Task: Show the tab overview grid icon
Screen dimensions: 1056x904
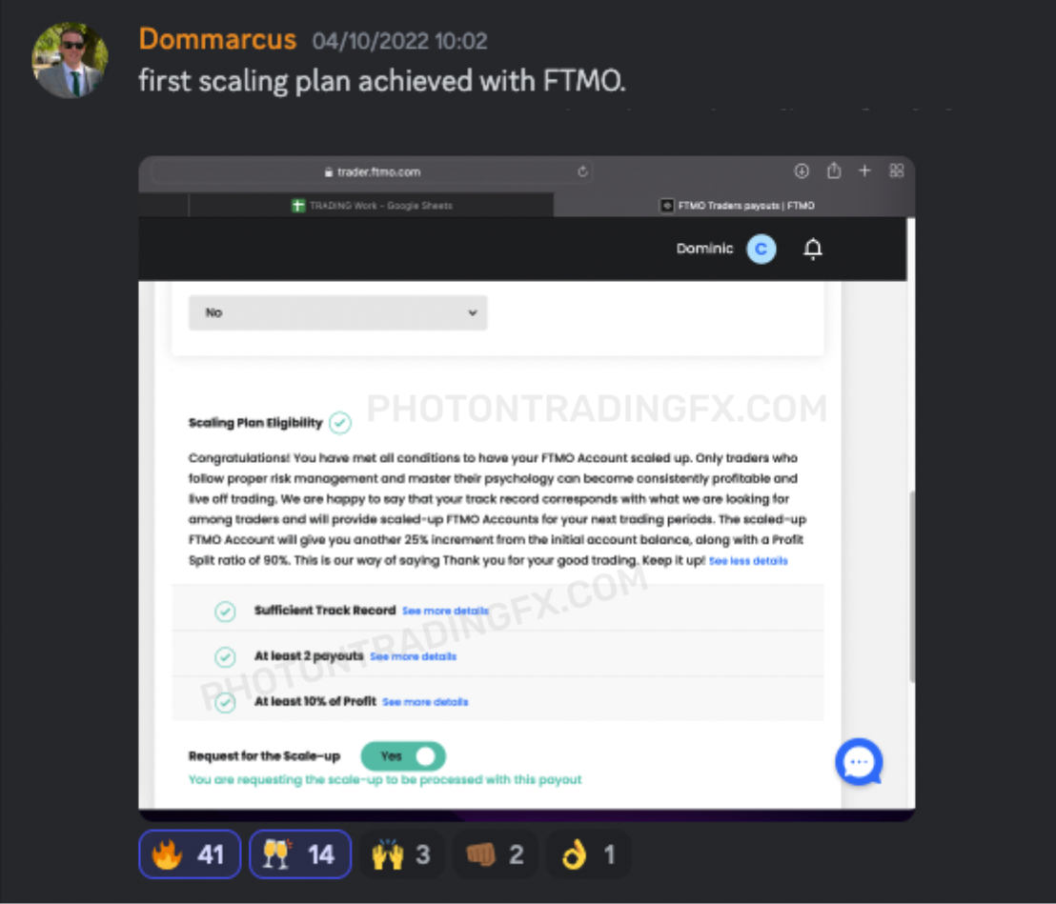Action: tap(897, 171)
